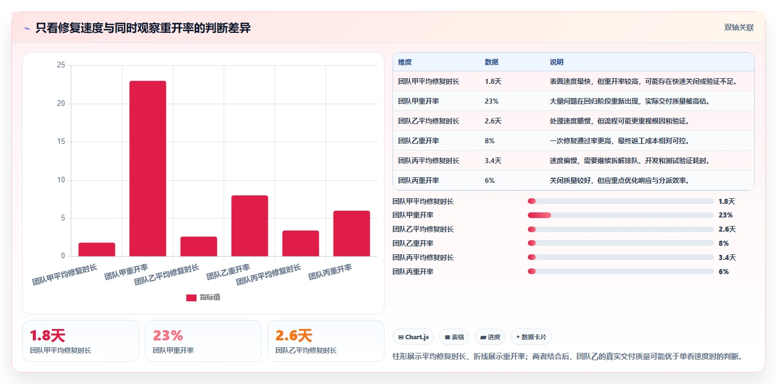This screenshot has height=384, width=777.
Task: Click the 数据 column header
Action: coord(492,62)
